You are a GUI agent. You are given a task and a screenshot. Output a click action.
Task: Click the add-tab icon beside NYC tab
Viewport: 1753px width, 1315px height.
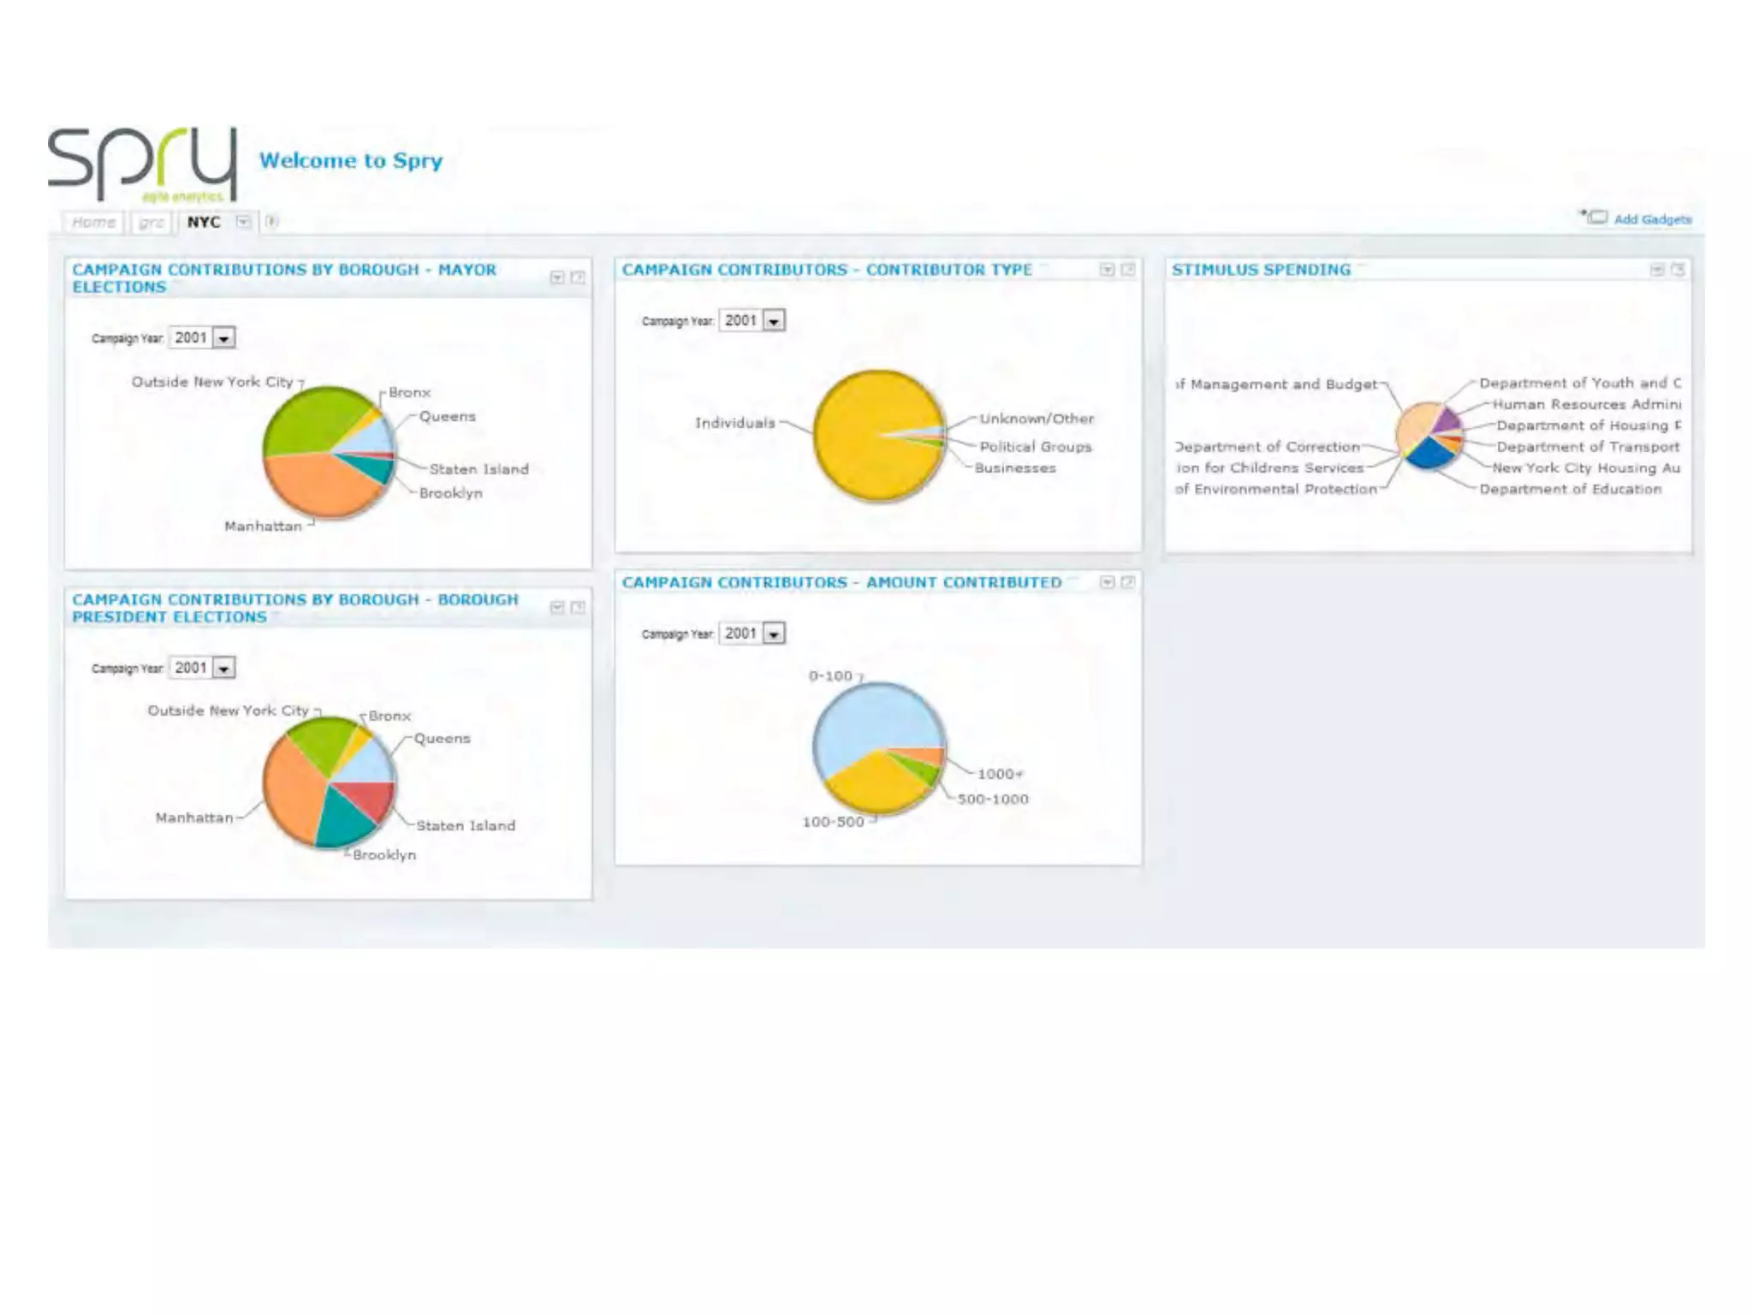pyautogui.click(x=271, y=222)
